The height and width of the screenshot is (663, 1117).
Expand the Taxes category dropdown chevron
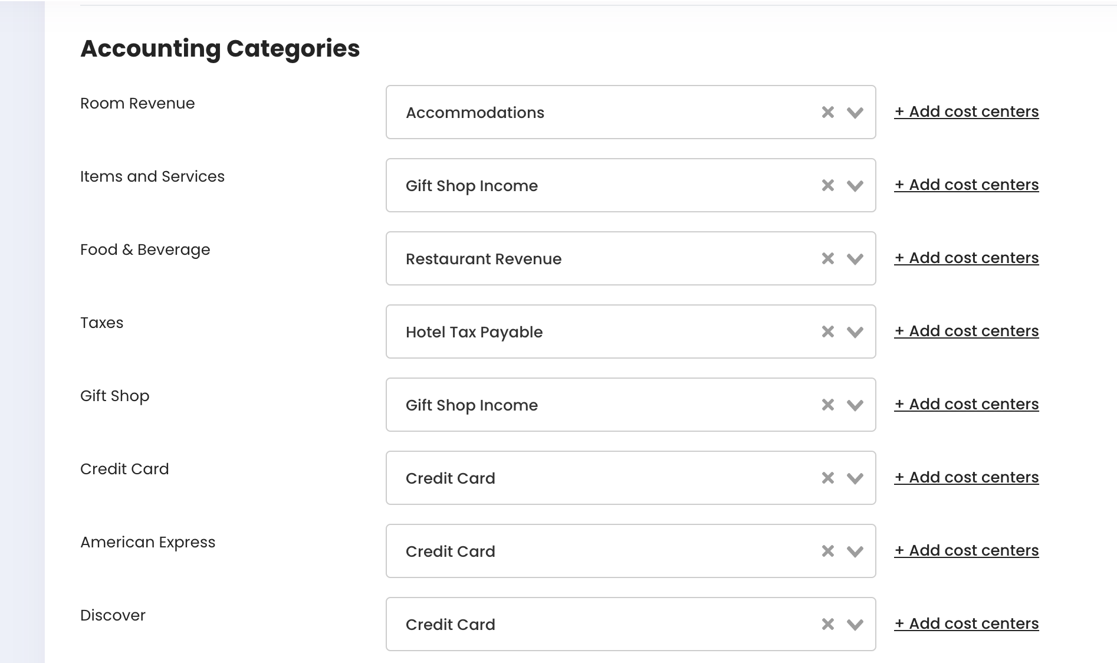(855, 331)
